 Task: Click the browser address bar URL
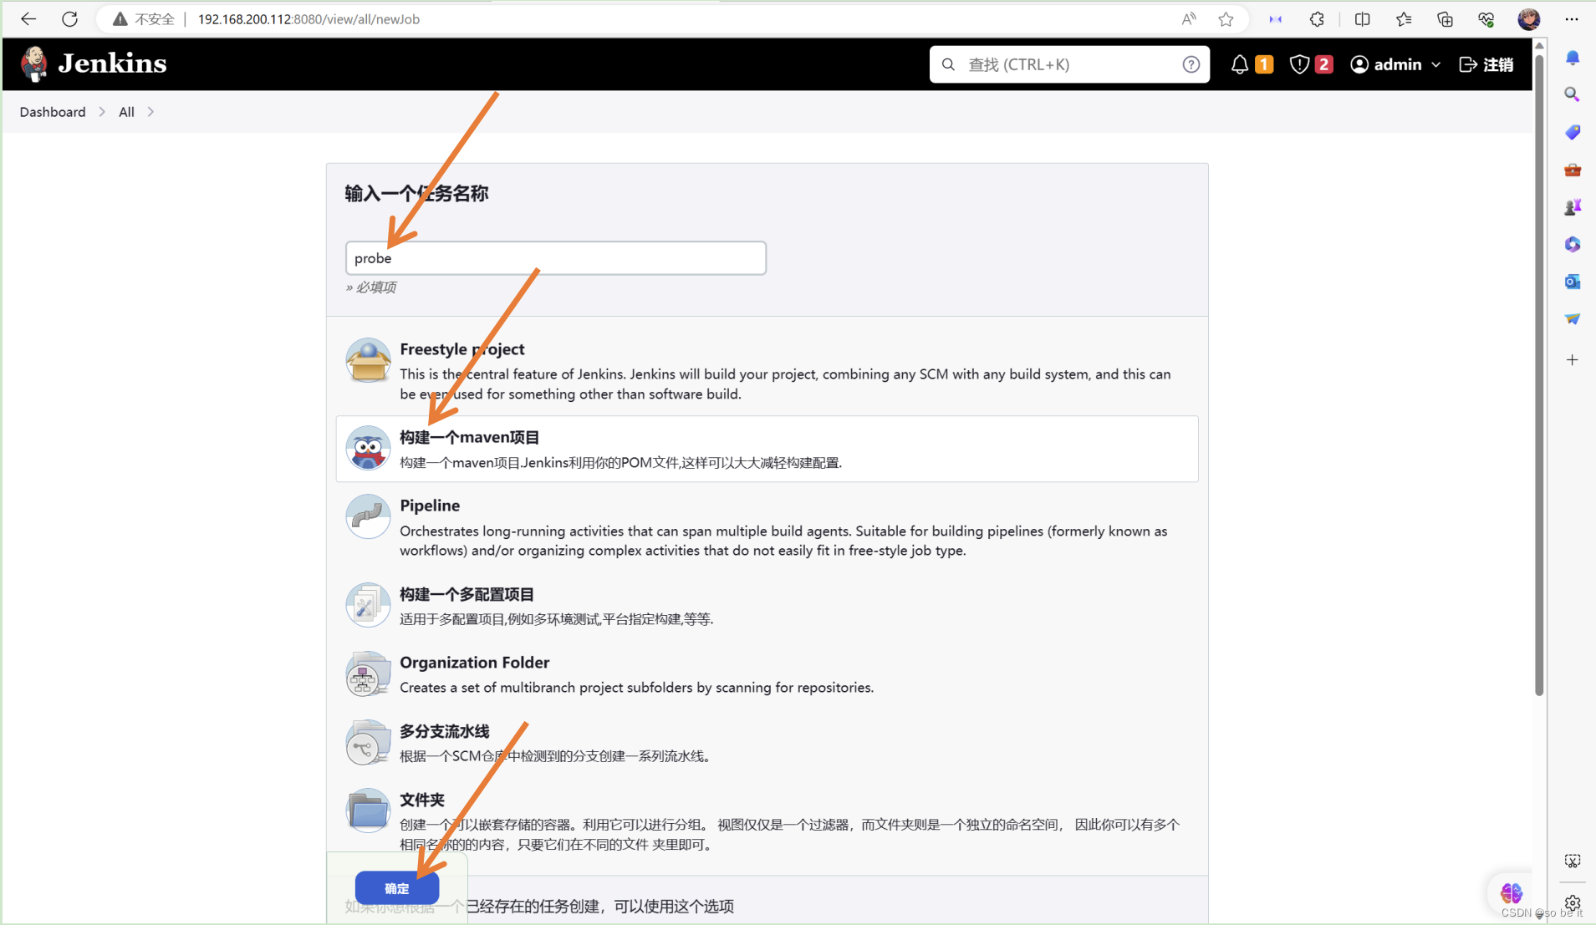tap(308, 18)
